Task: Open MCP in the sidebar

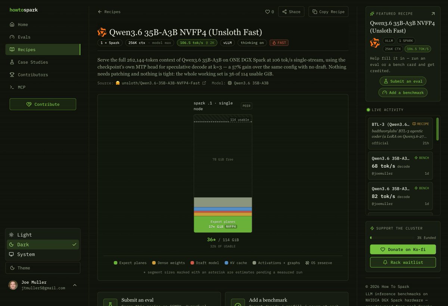Action: tap(43, 87)
